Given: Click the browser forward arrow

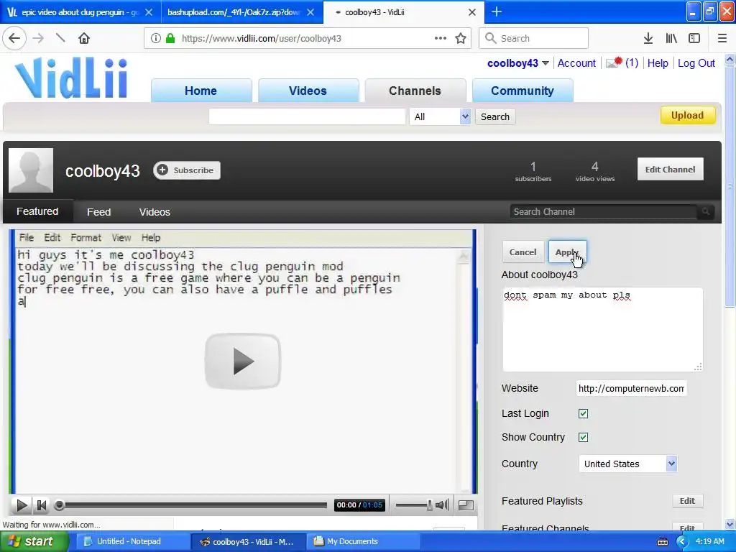Looking at the screenshot, I should point(38,38).
